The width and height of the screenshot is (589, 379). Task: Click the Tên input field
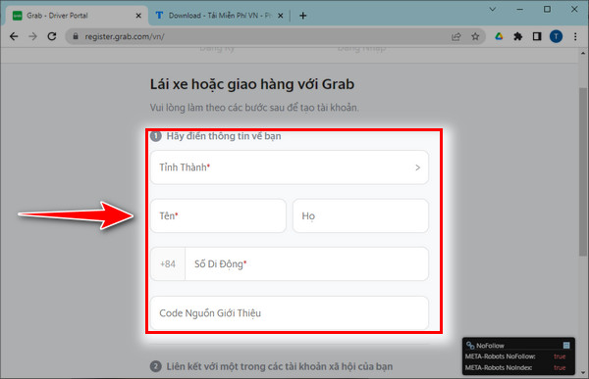(218, 215)
